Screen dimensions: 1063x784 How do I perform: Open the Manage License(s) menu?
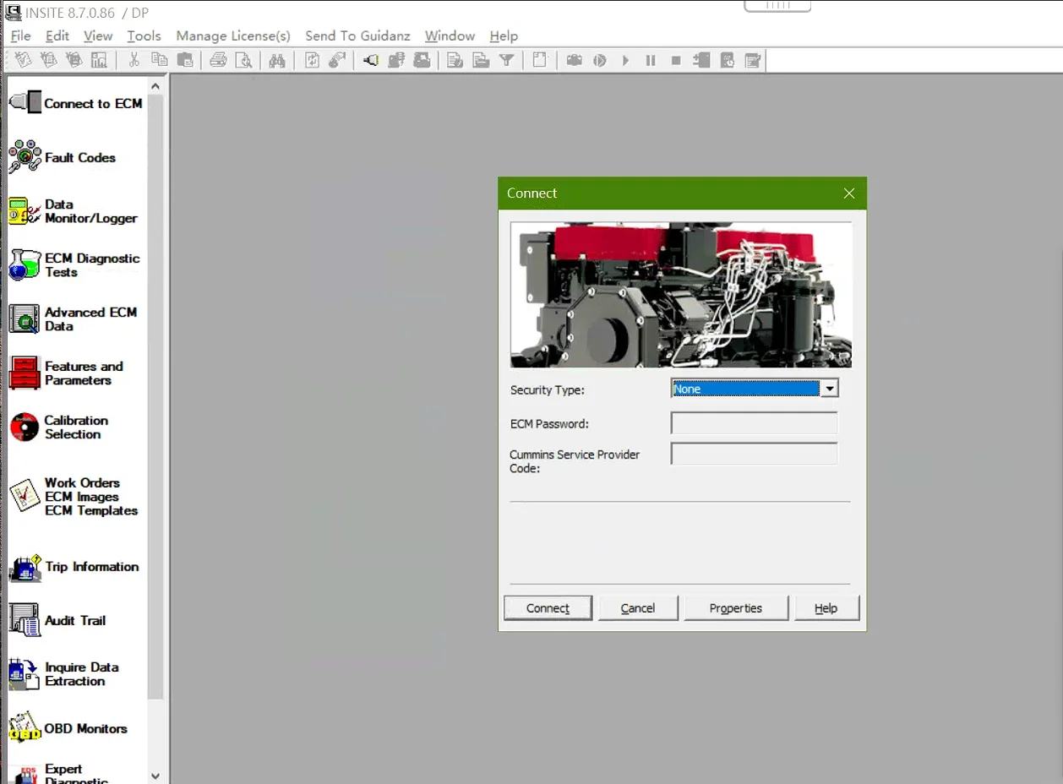tap(233, 35)
